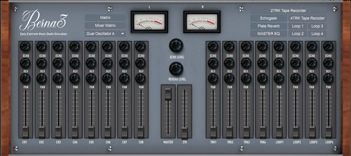Viewport: 351px width, 156px height.
Task: Click the left channel VU meter
Action: (149, 22)
